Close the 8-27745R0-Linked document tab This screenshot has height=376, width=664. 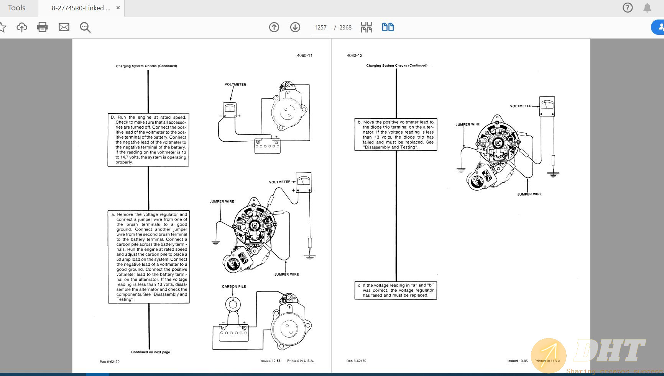click(x=118, y=8)
